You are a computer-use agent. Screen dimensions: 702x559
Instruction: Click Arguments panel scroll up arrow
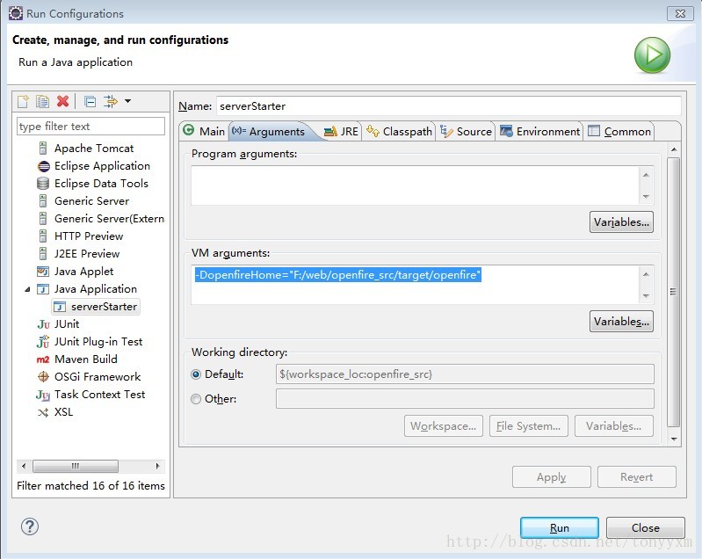[x=674, y=149]
